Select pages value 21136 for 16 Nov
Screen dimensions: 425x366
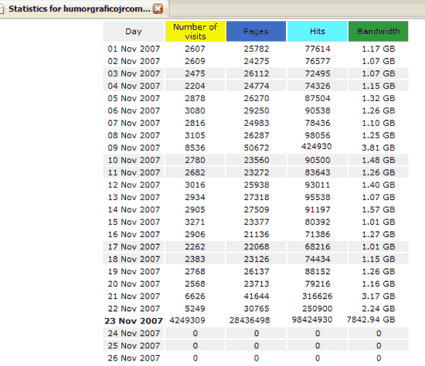pos(257,234)
